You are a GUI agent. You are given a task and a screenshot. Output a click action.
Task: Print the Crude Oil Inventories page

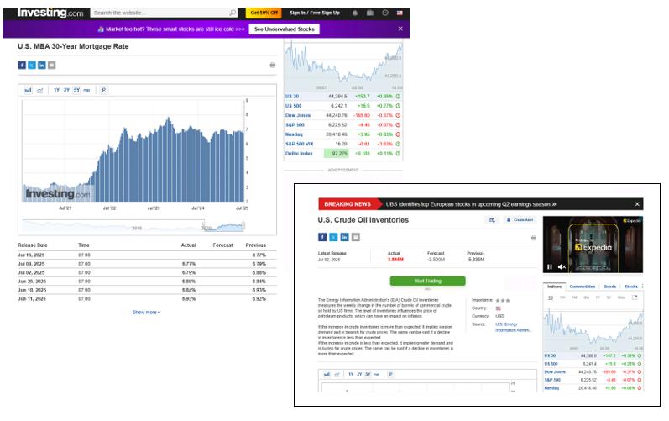tap(533, 238)
